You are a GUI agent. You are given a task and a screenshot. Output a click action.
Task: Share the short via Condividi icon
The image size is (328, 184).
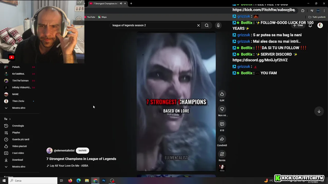pyautogui.click(x=222, y=139)
